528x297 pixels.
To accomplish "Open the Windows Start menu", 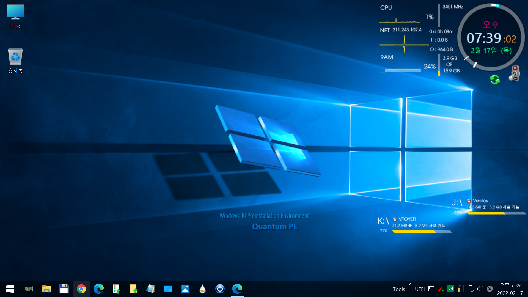I will click(x=10, y=289).
